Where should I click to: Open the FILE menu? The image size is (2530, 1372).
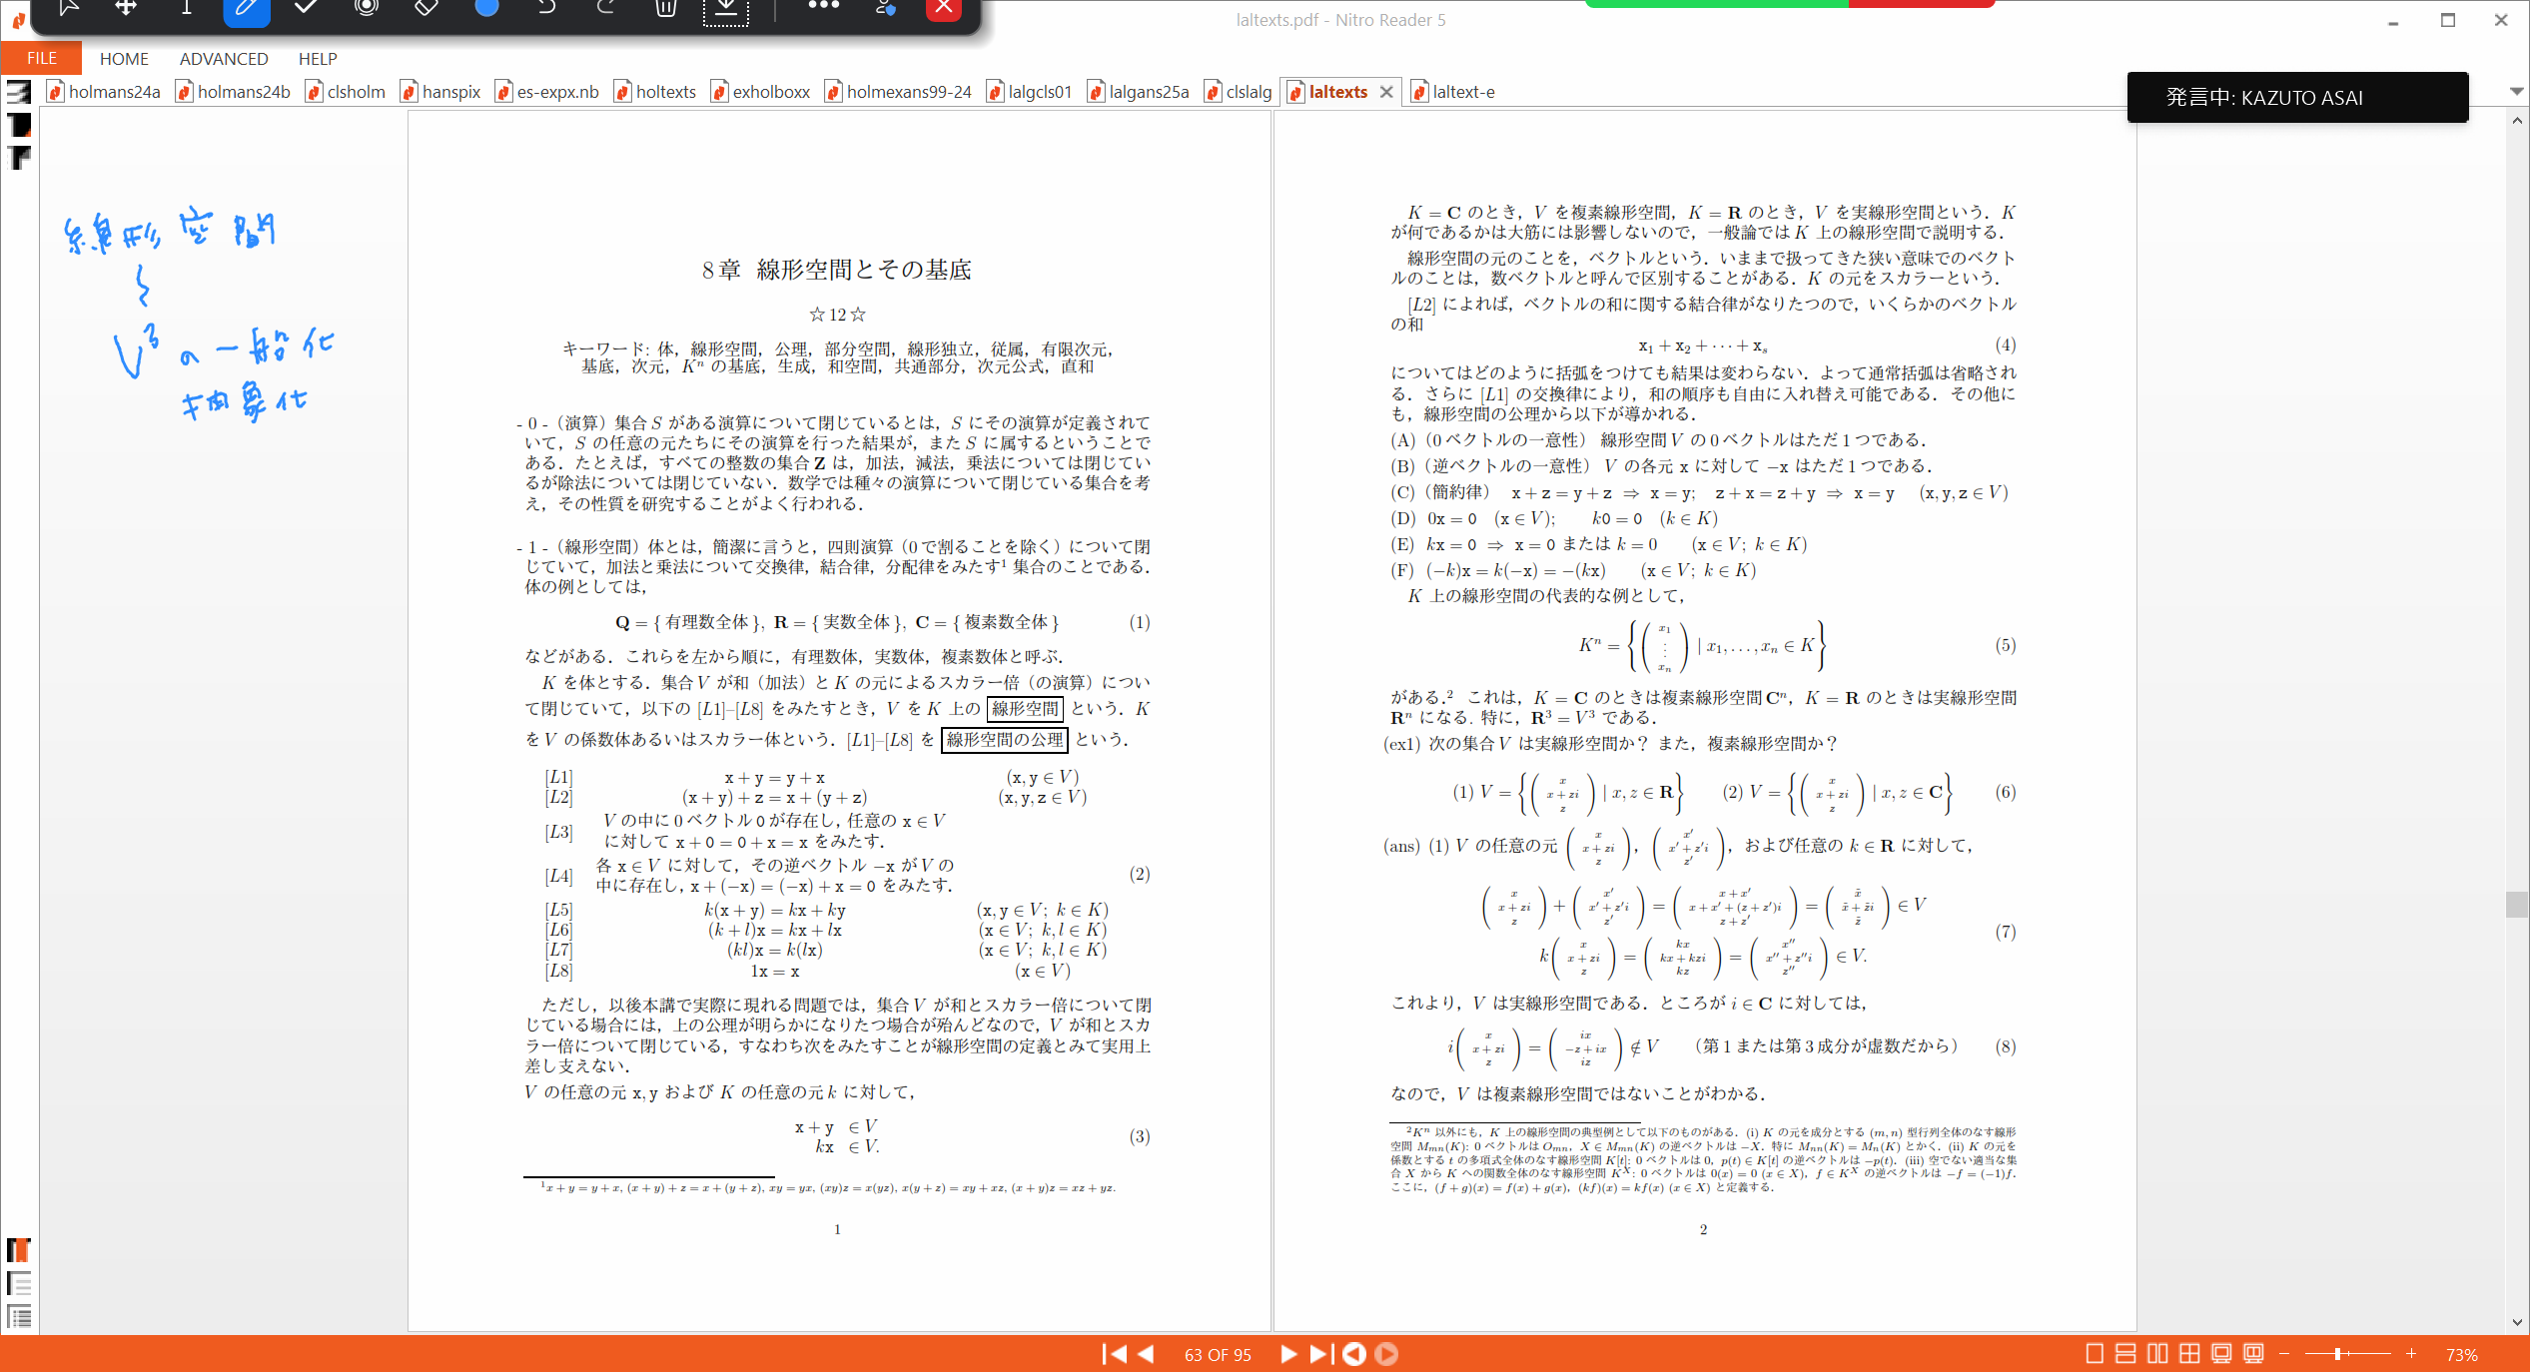click(x=41, y=58)
